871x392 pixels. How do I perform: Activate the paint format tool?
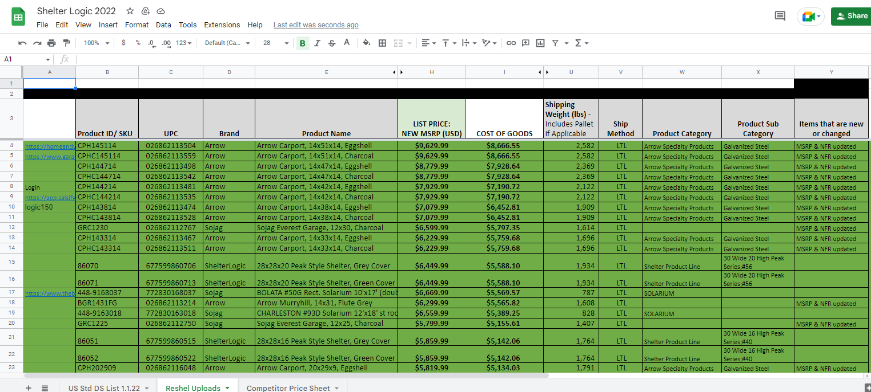pos(66,43)
